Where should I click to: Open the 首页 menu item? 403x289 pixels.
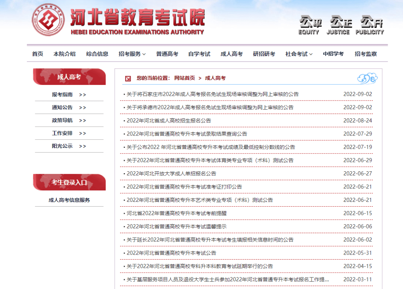[38, 54]
